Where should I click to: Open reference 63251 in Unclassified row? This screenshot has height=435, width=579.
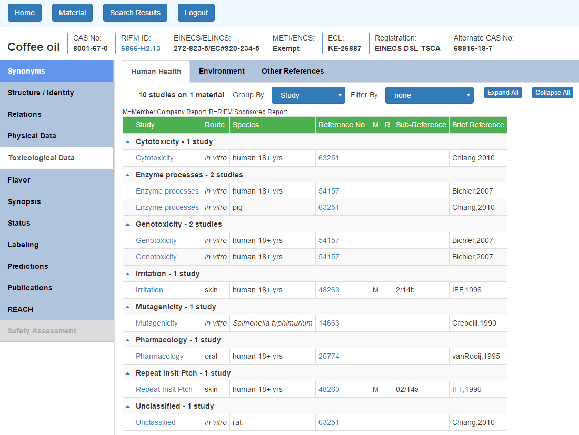tap(329, 423)
